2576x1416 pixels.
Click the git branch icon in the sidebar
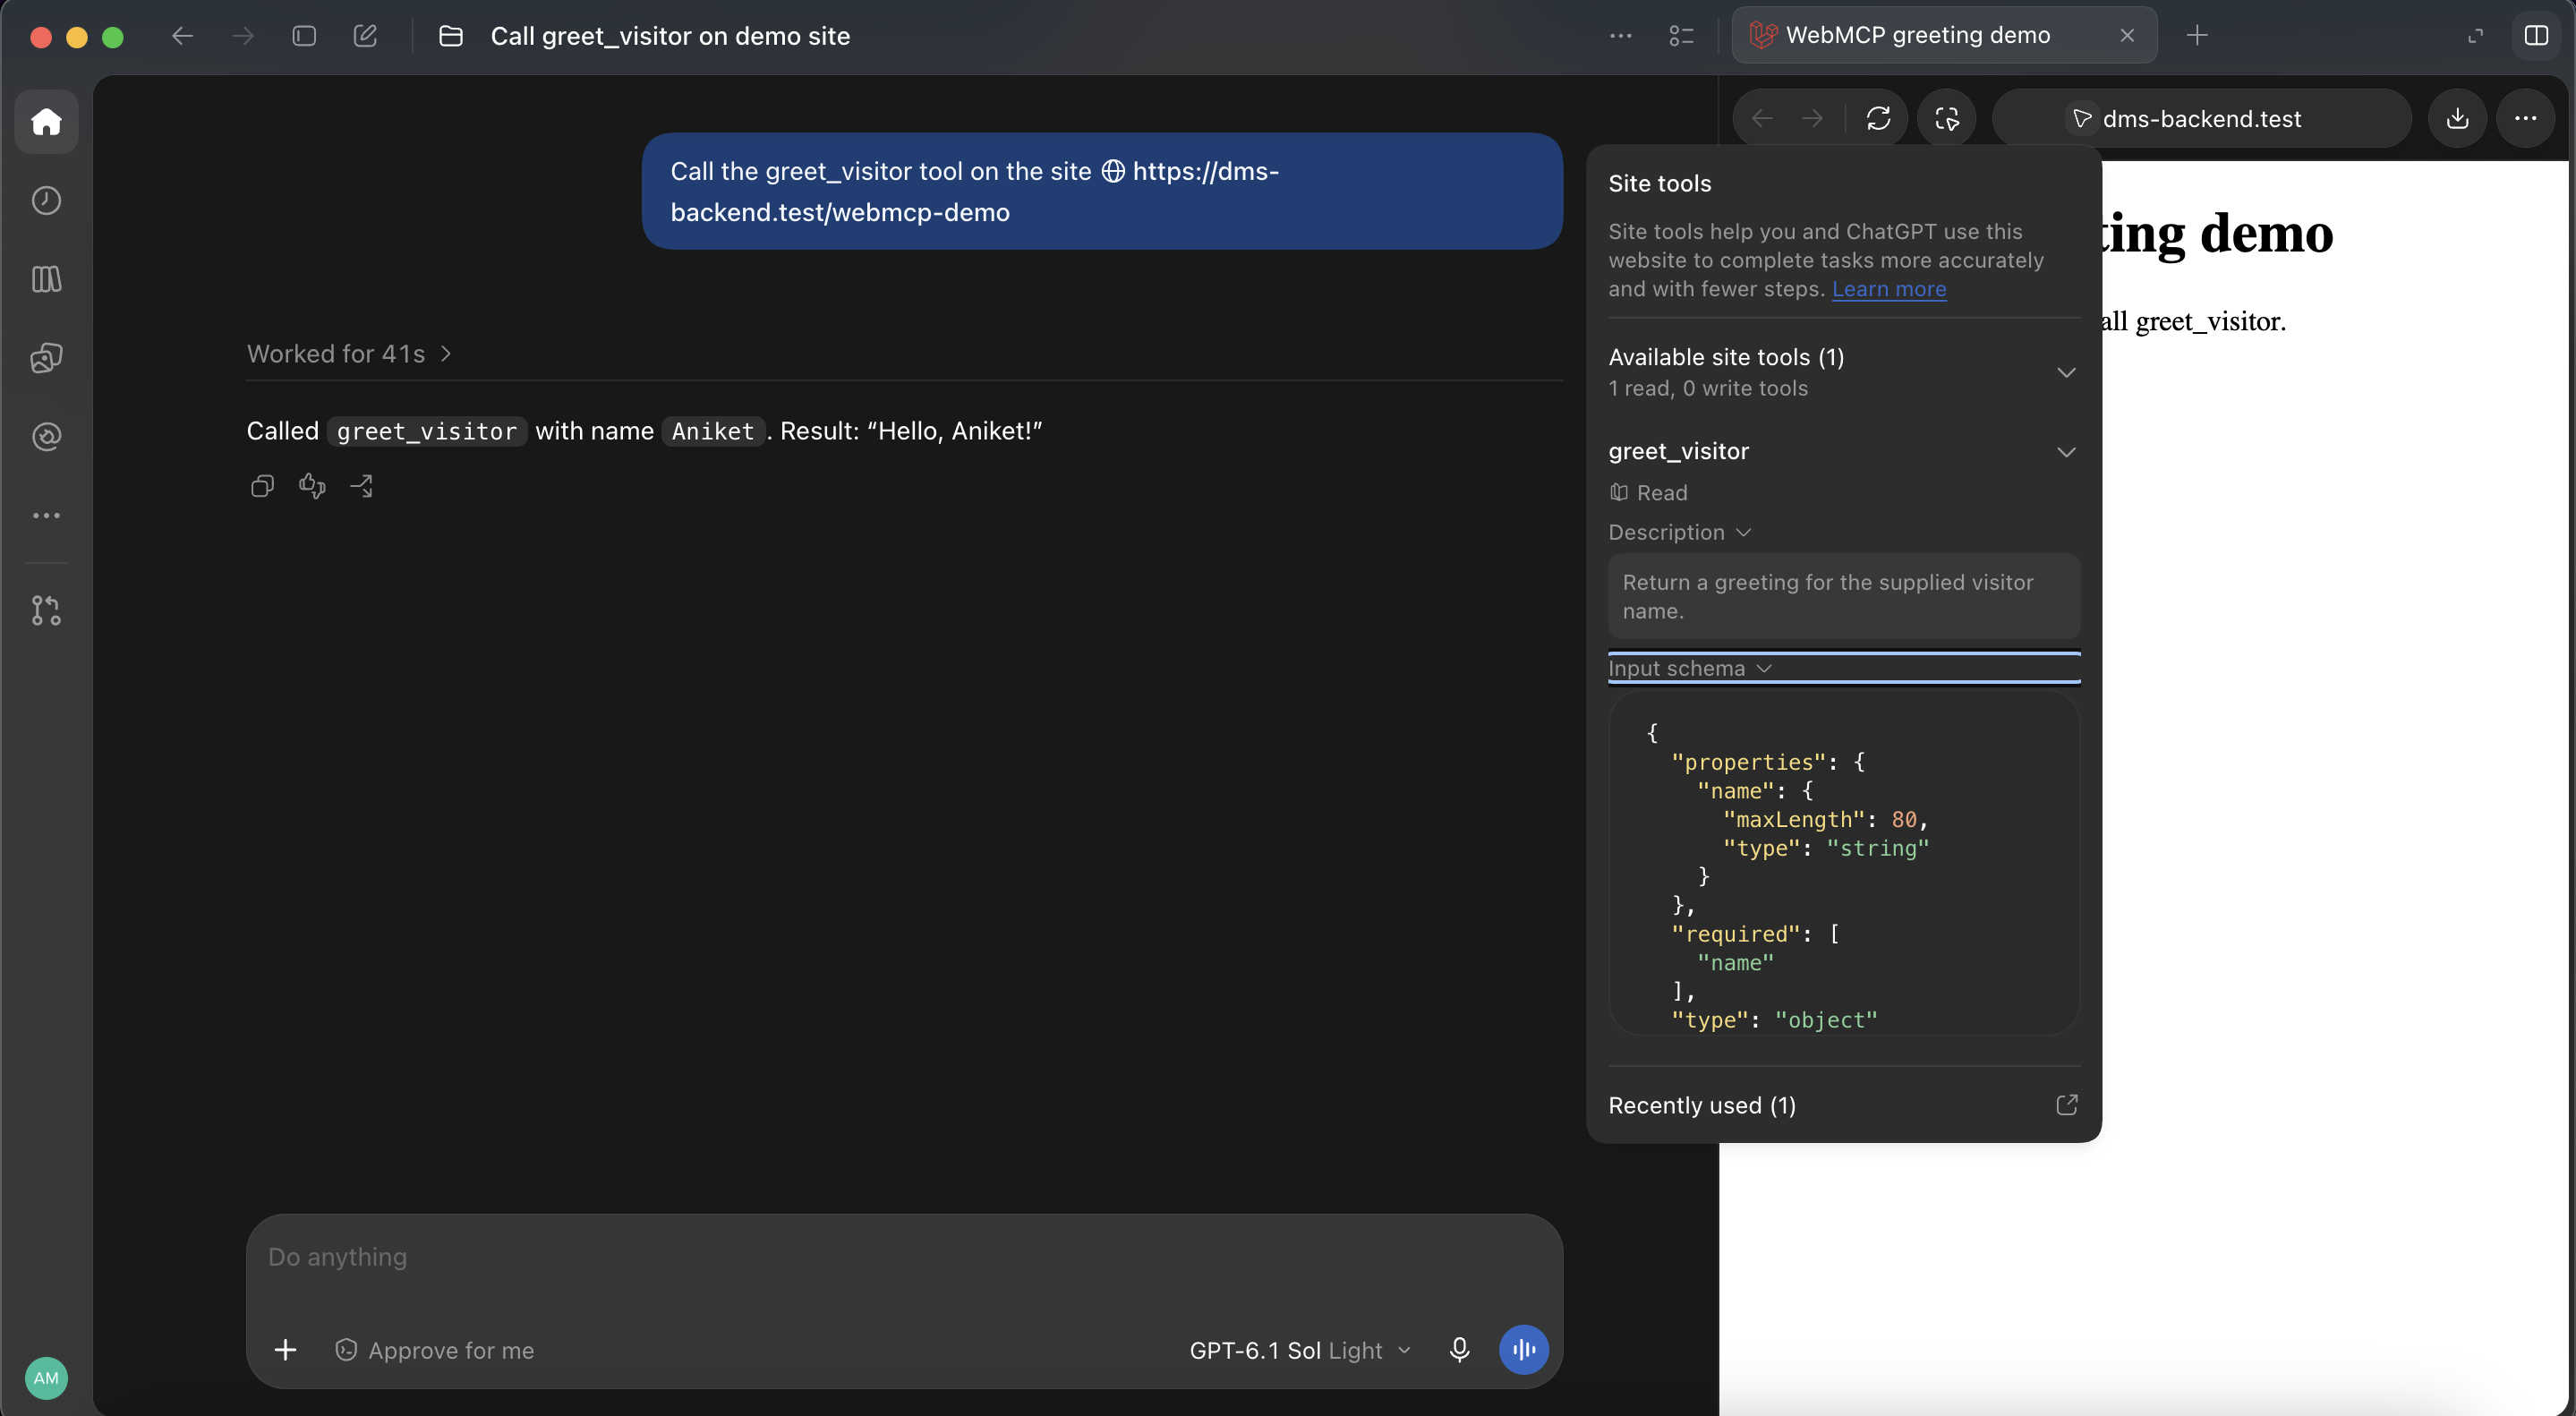[x=46, y=610]
